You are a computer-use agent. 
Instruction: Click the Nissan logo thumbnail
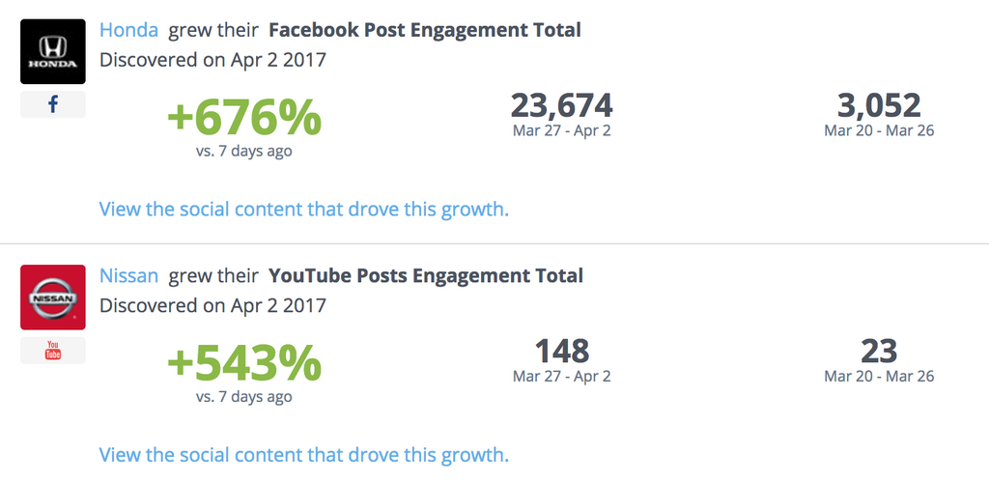53,298
